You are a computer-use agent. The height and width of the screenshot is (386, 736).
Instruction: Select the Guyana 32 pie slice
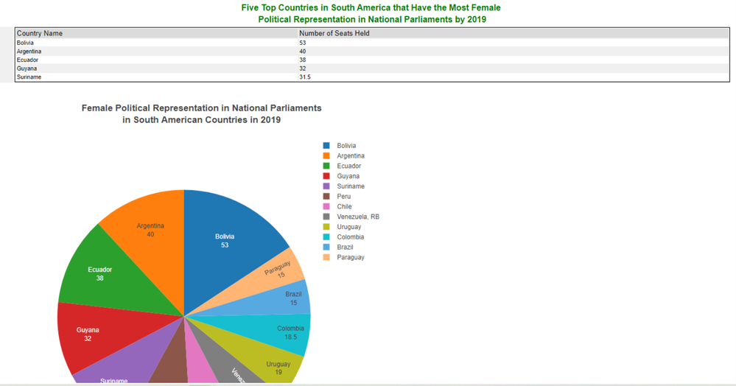[88, 334]
